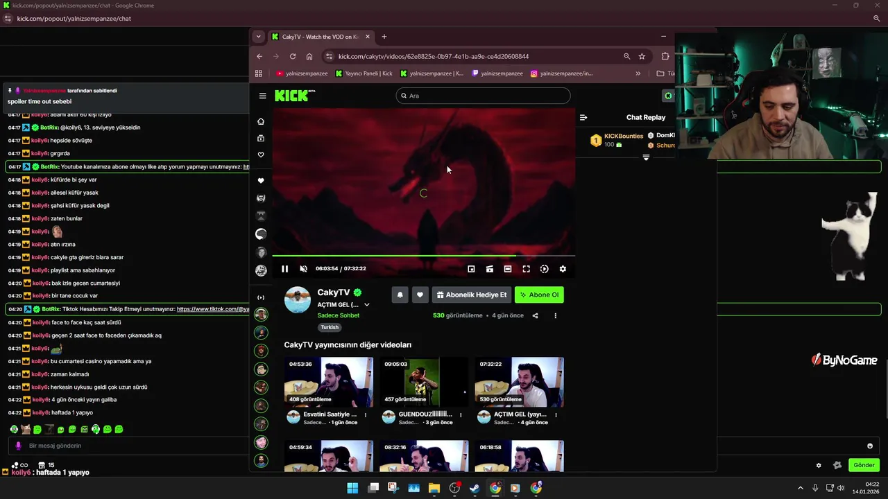Bookmark this page with the star icon
The height and width of the screenshot is (499, 888).
pyautogui.click(x=642, y=56)
